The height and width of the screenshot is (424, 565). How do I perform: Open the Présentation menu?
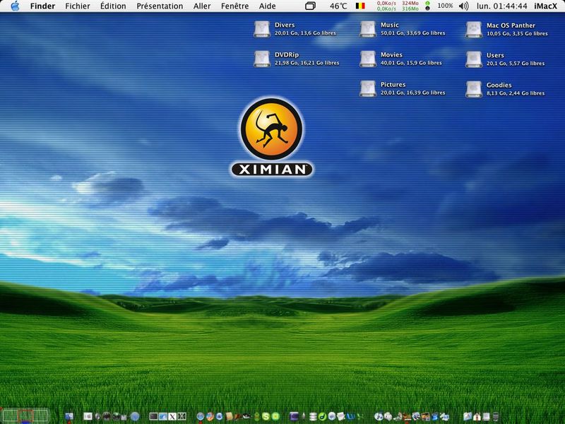point(160,6)
